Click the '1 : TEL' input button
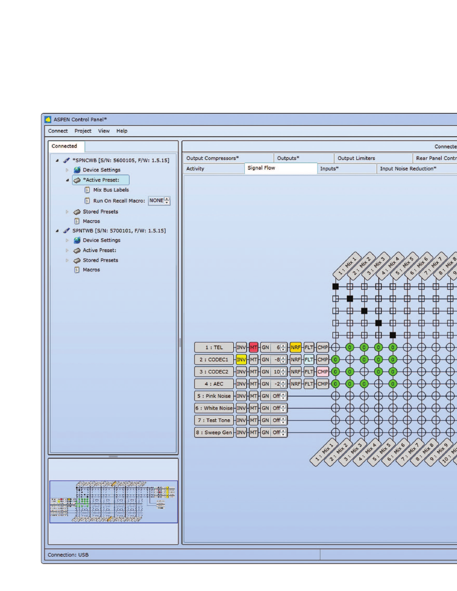The height and width of the screenshot is (591, 457). pos(214,347)
